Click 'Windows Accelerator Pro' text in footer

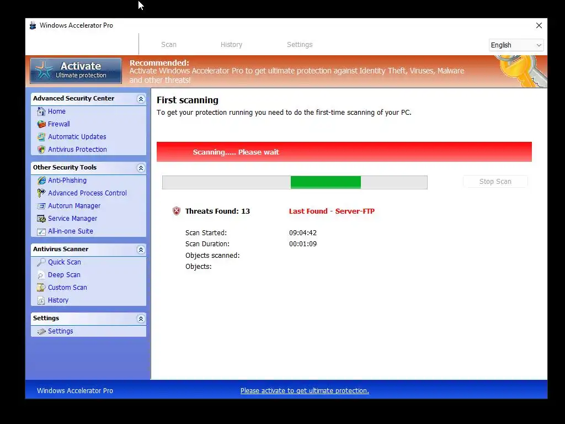[x=75, y=390]
